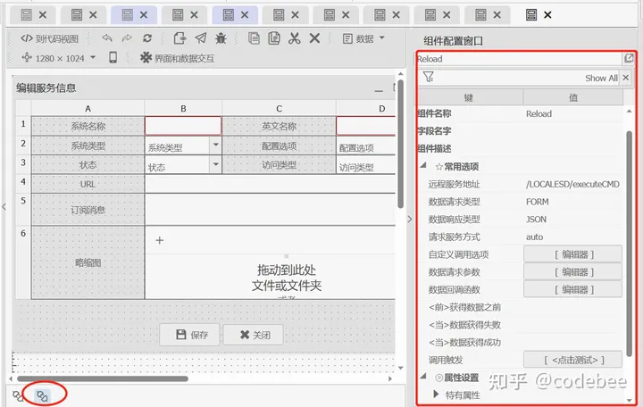Click the filter funnel icon in config panel
This screenshot has width=643, height=407.
[x=429, y=78]
